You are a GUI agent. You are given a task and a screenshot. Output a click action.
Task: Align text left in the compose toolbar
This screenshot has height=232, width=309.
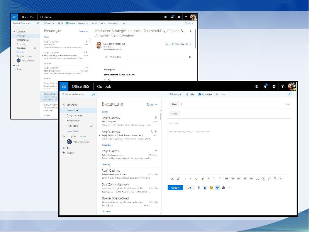(239, 179)
